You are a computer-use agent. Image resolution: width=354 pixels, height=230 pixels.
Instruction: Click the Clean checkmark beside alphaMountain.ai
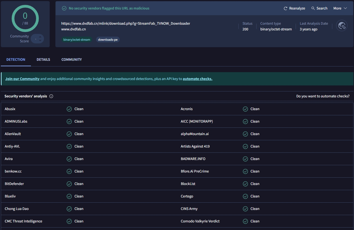(x=245, y=134)
